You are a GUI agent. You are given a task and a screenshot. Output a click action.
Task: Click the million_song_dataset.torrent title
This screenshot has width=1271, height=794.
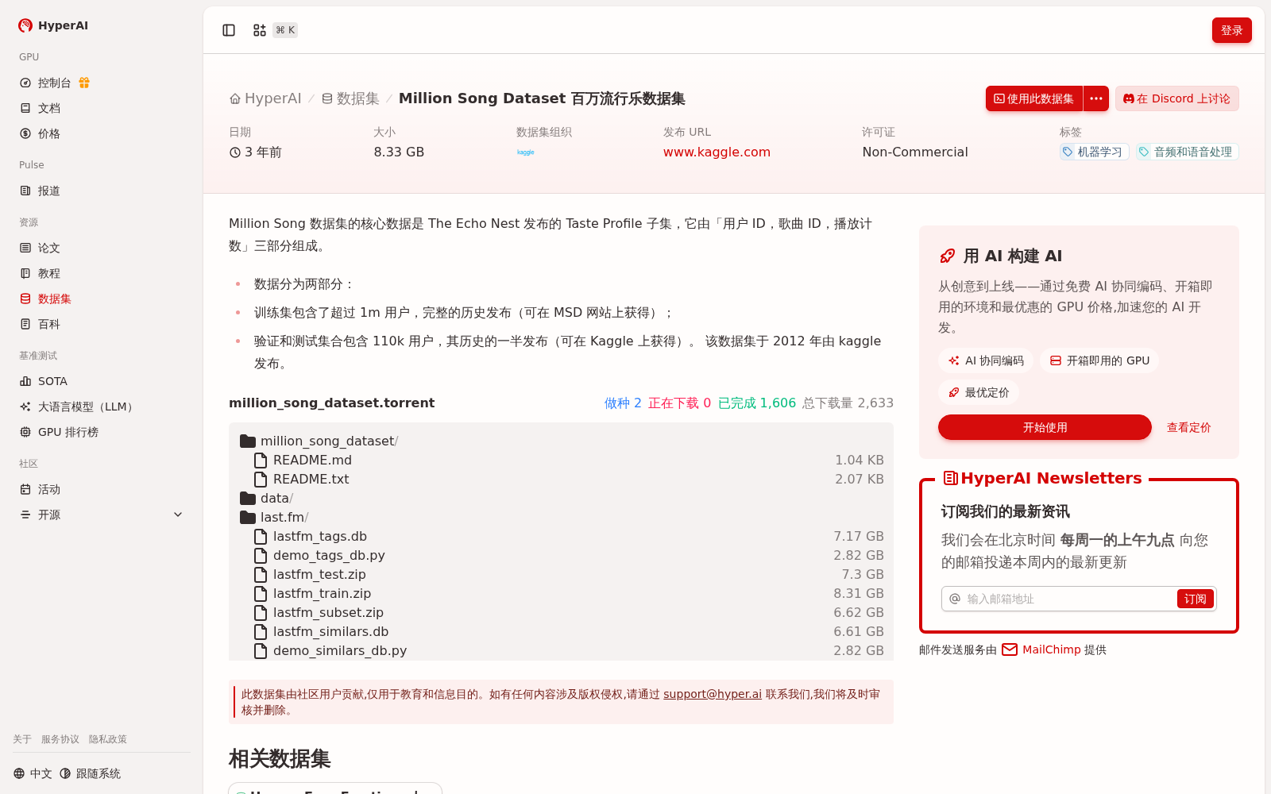click(332, 403)
